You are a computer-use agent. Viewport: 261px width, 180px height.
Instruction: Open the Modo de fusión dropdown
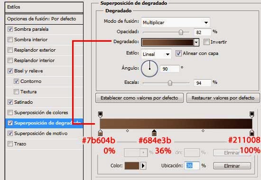[175, 22]
